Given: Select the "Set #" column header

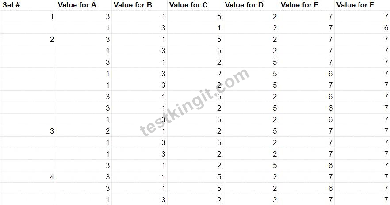Looking at the screenshot, I should pyautogui.click(x=28, y=5).
